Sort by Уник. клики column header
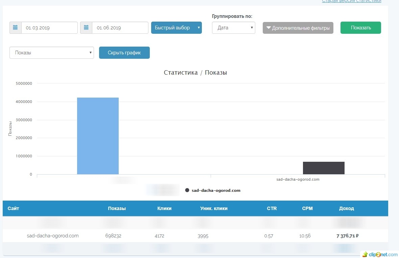Viewport: 399px width, 258px height. tap(214, 208)
